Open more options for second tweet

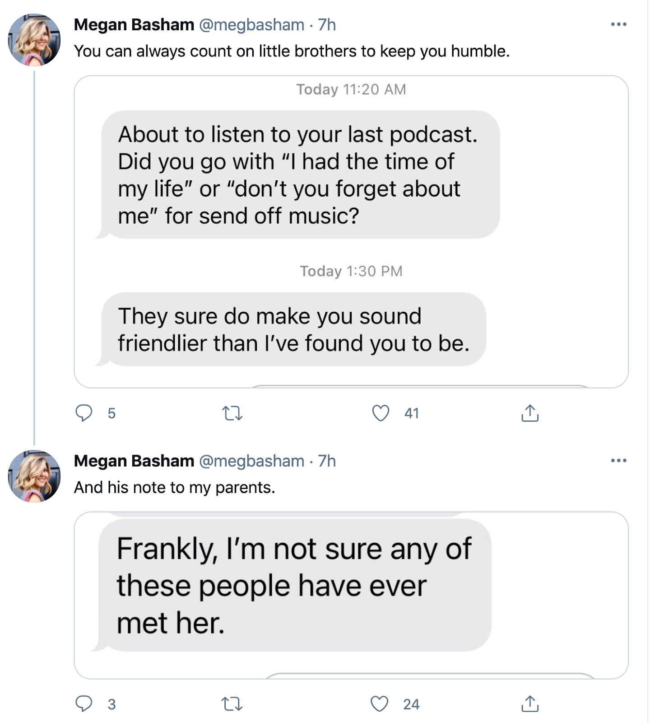[x=618, y=460]
